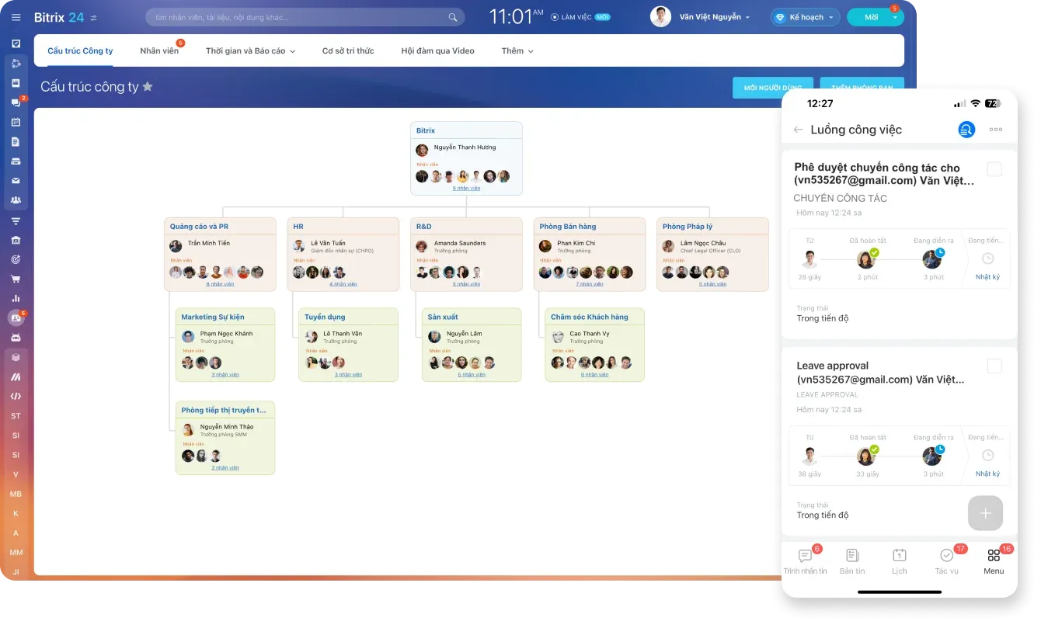Expand the Thêm menu dropdown
1041x621 pixels.
517,51
